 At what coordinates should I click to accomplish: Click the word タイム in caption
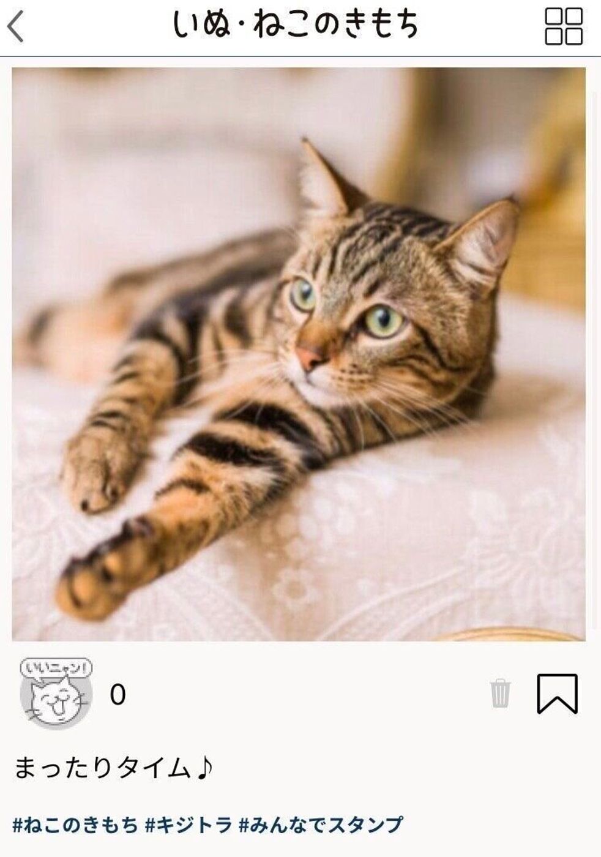[153, 768]
